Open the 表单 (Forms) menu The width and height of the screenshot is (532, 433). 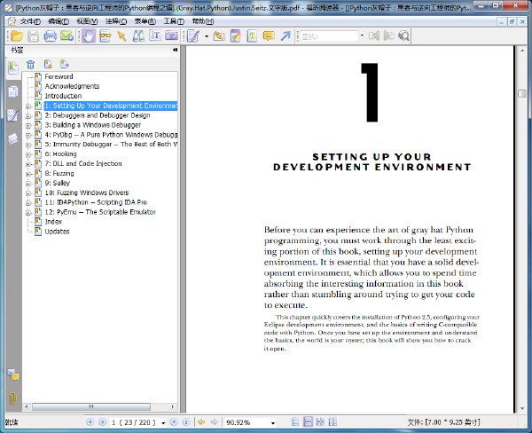tap(145, 21)
